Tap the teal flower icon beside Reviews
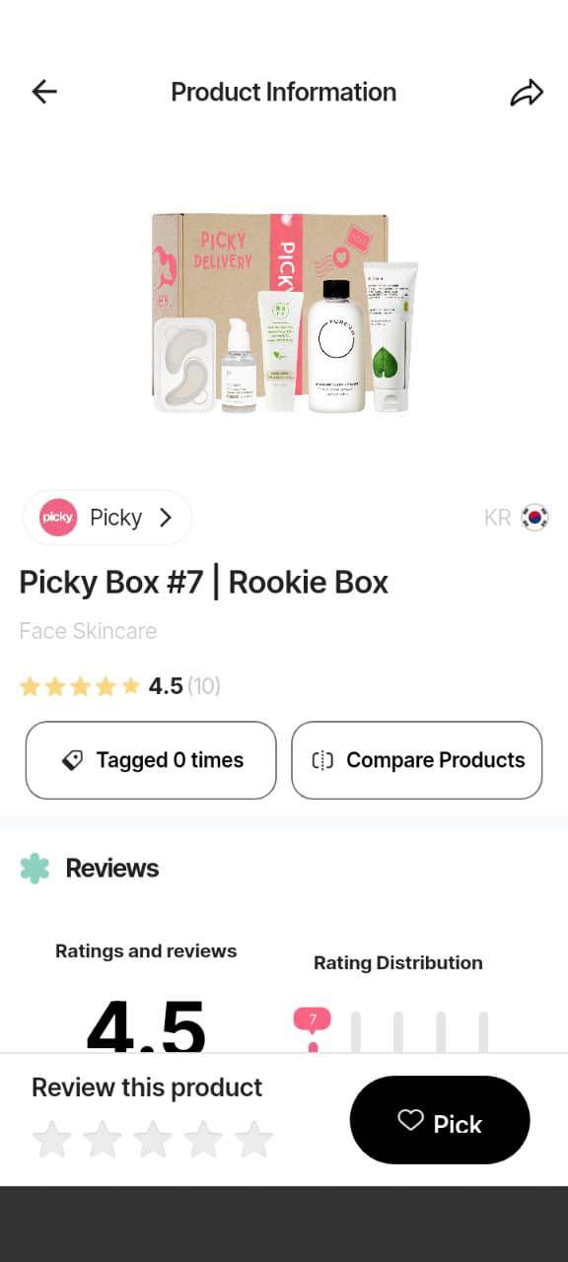 (35, 868)
